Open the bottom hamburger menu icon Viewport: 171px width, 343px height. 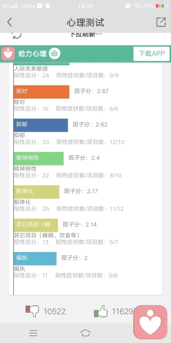coord(33,333)
